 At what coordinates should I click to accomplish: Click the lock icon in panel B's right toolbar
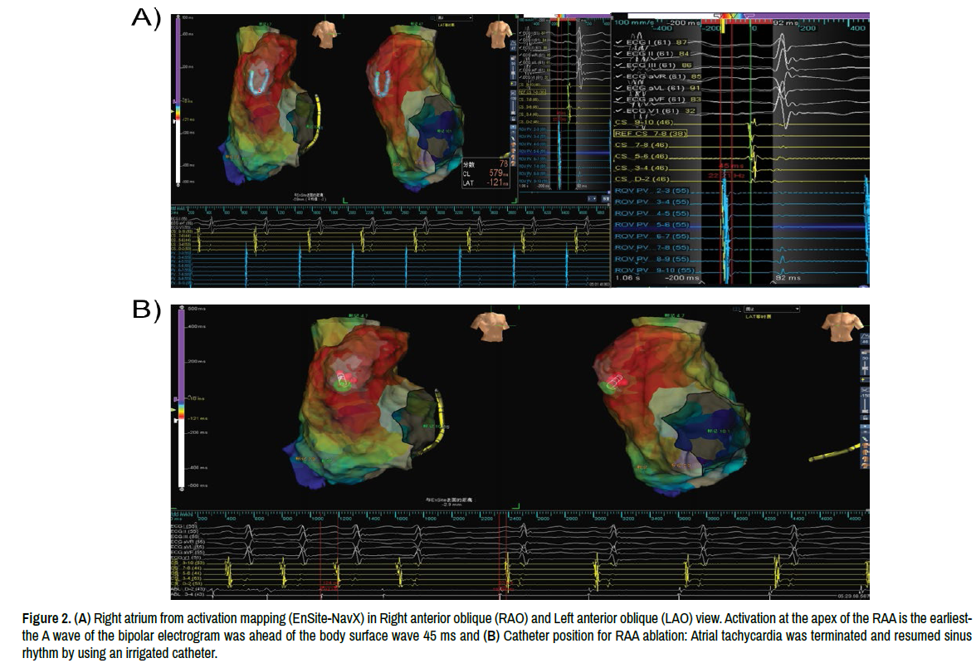(865, 417)
